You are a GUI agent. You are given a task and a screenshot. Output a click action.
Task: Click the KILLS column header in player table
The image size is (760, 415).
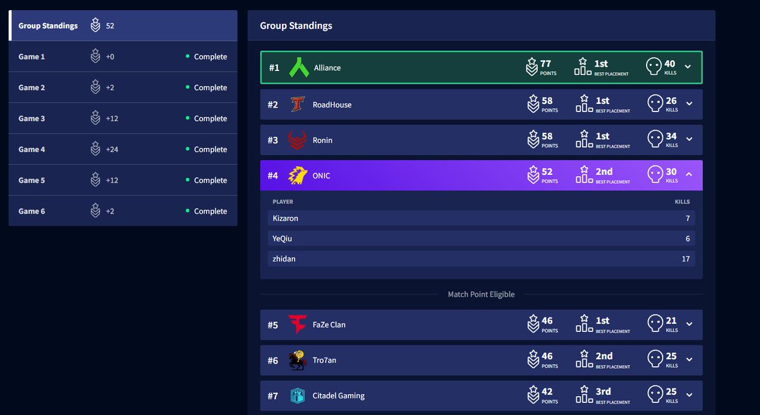tap(682, 201)
